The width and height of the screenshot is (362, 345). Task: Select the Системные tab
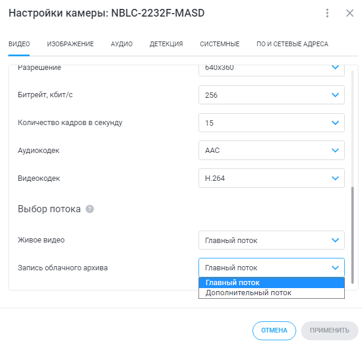[220, 44]
